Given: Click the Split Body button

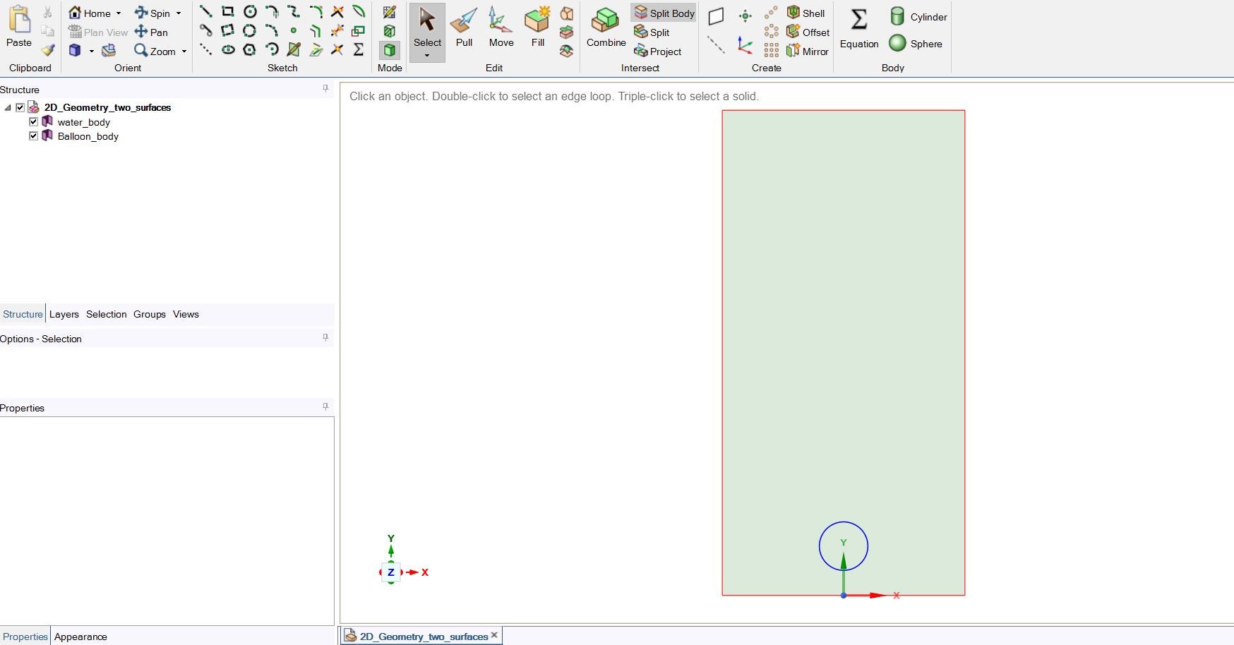Looking at the screenshot, I should (664, 13).
